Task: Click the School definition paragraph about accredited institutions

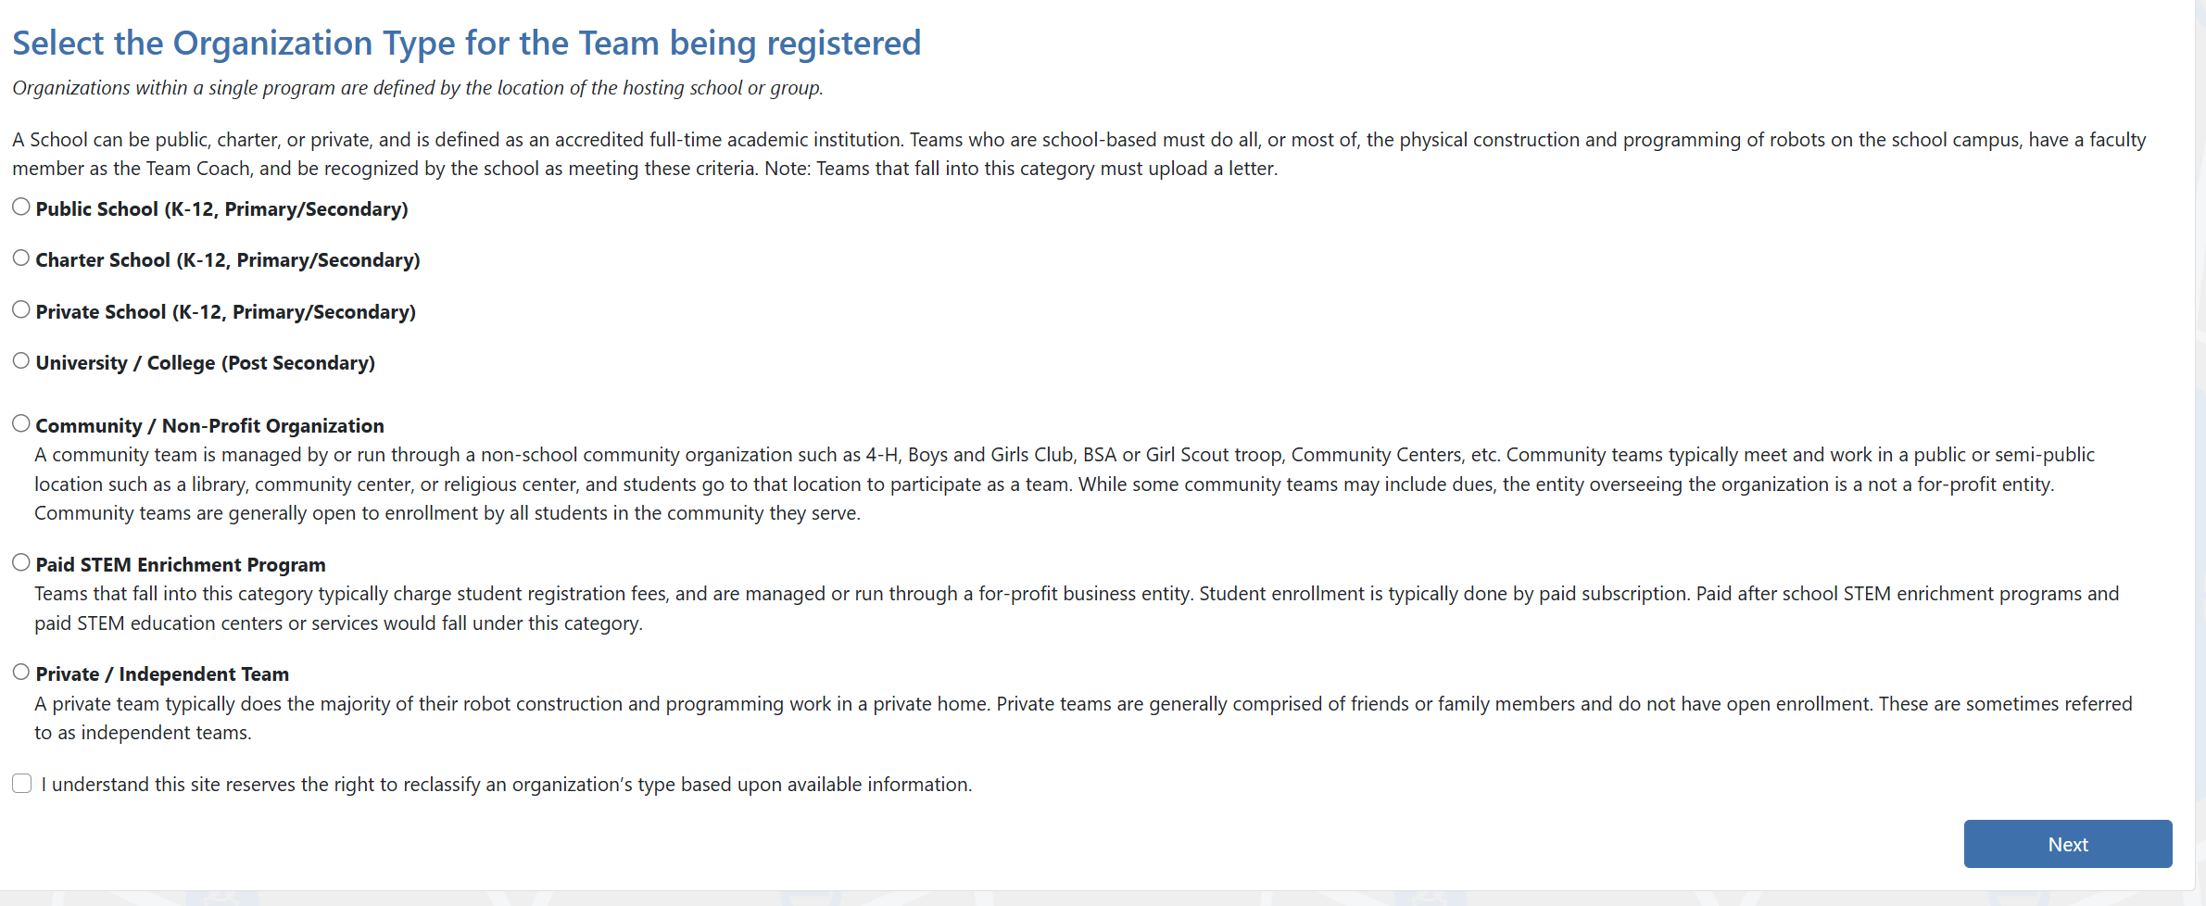Action: point(1079,154)
